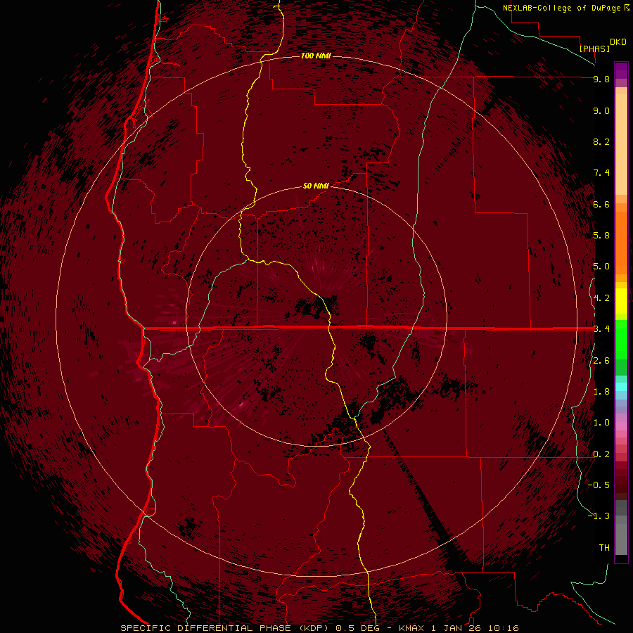
Task: Click the -0.5 legend value
Action: 599,485
